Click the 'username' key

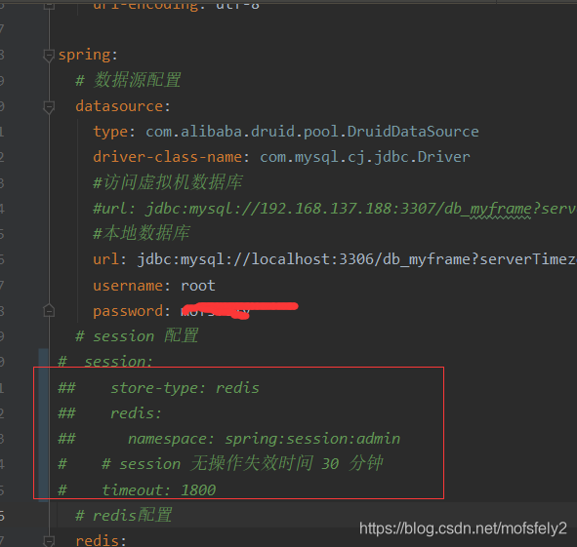tap(127, 286)
